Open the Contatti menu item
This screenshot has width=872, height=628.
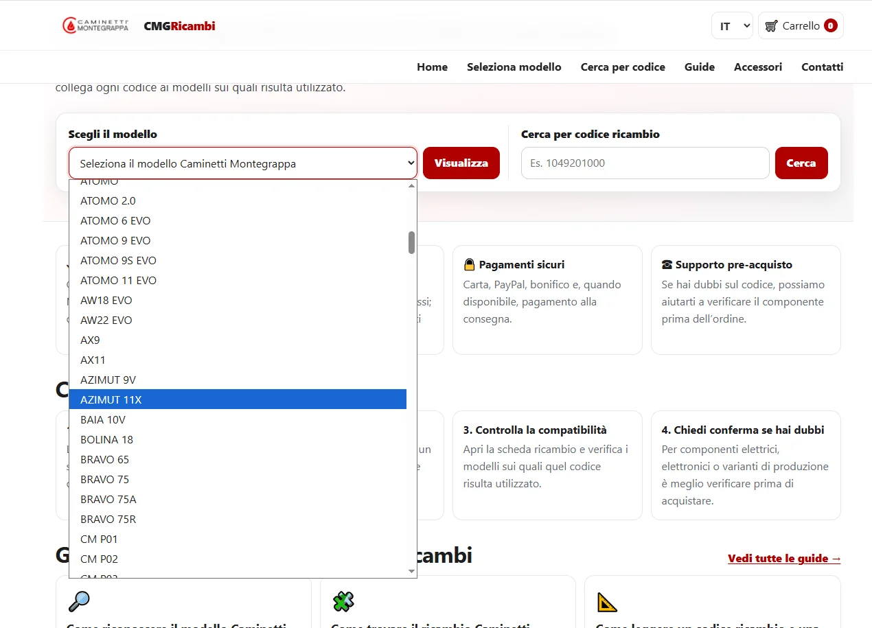pyautogui.click(x=823, y=67)
